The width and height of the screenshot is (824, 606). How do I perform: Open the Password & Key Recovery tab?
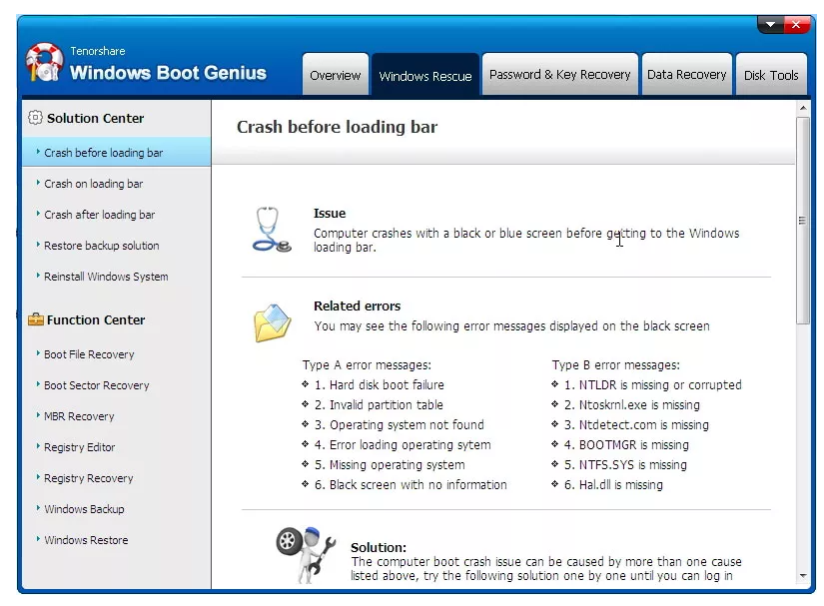[x=559, y=75]
